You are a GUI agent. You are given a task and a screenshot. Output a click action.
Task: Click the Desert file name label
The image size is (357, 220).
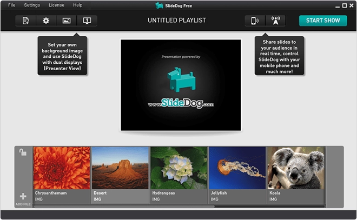[x=100, y=193]
